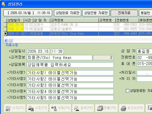Select the 2002.09.04 강은주 record row
152x114 pixels.
(78, 25)
